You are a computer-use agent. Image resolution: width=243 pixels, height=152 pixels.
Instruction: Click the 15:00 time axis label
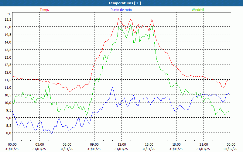tap(149, 144)
